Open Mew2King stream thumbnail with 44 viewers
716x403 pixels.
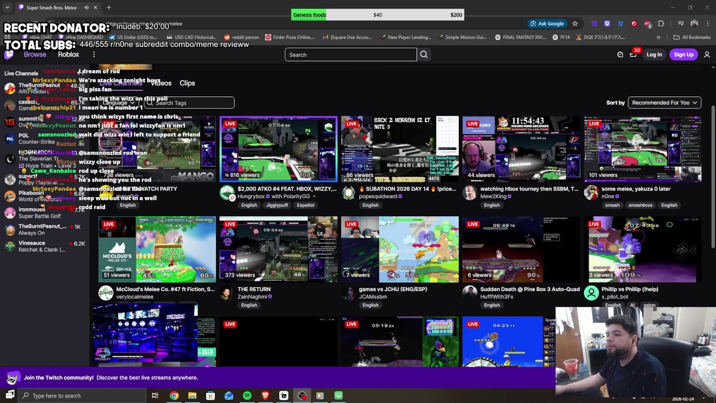(x=521, y=149)
